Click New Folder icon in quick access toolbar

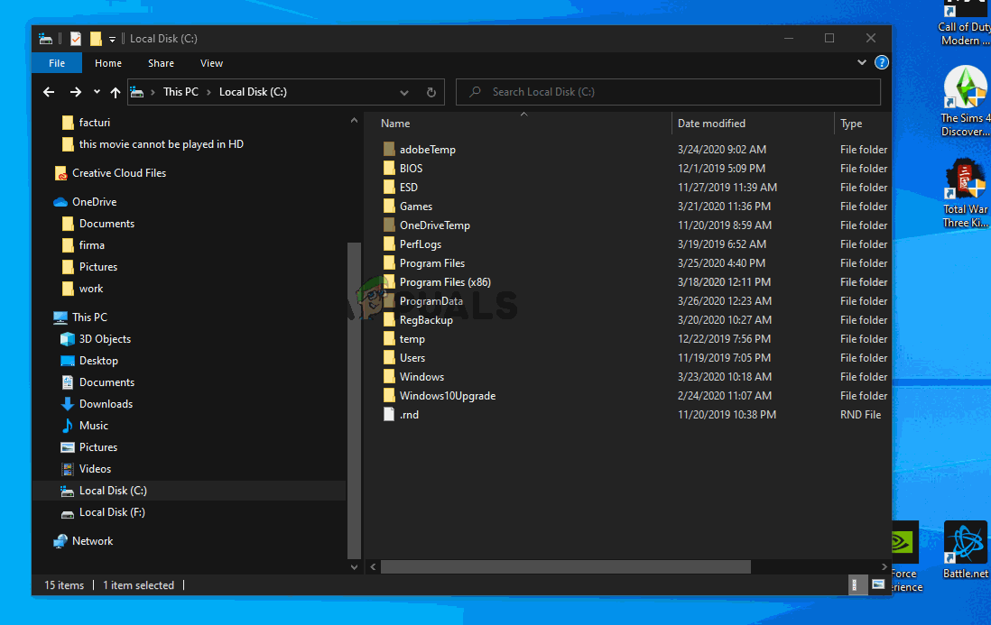point(95,39)
